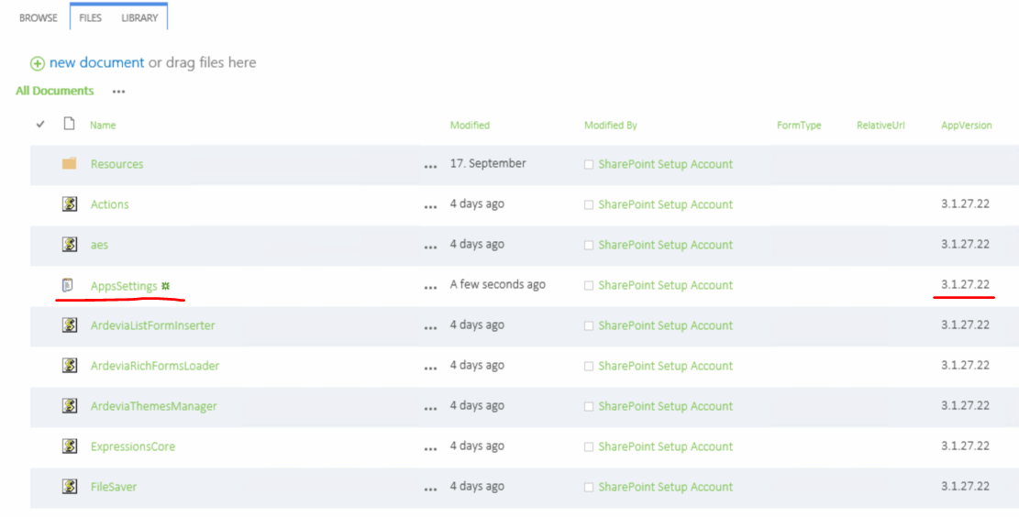Click the green plus new document icon
This screenshot has height=517, width=1019.
click(x=38, y=63)
